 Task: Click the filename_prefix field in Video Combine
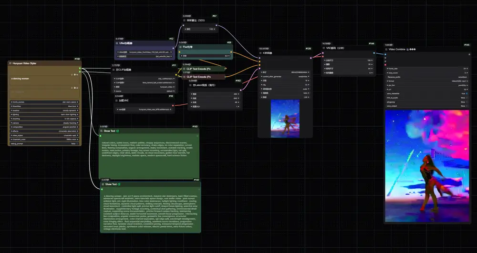coord(427,77)
